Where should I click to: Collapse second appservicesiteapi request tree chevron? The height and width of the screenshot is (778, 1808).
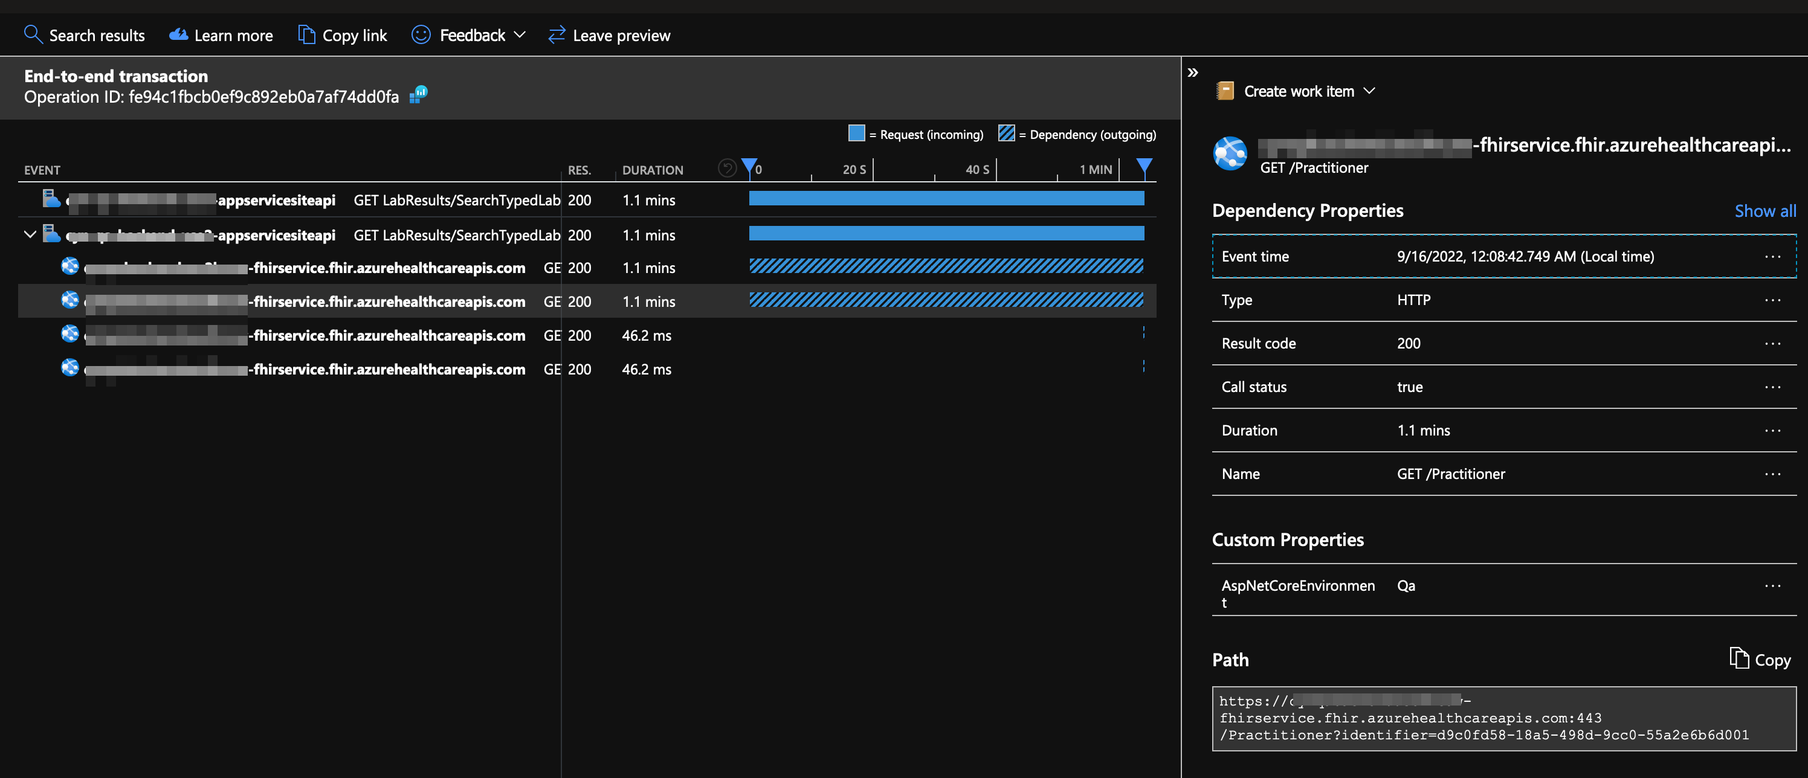pyautogui.click(x=30, y=234)
